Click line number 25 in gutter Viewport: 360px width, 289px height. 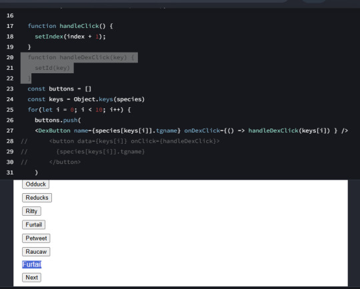click(10, 110)
